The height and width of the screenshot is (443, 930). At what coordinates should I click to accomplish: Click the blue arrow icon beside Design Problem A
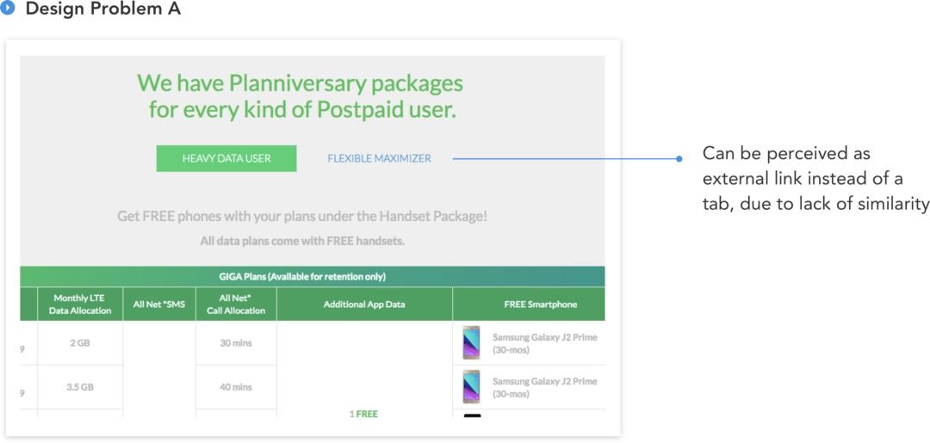[x=8, y=9]
